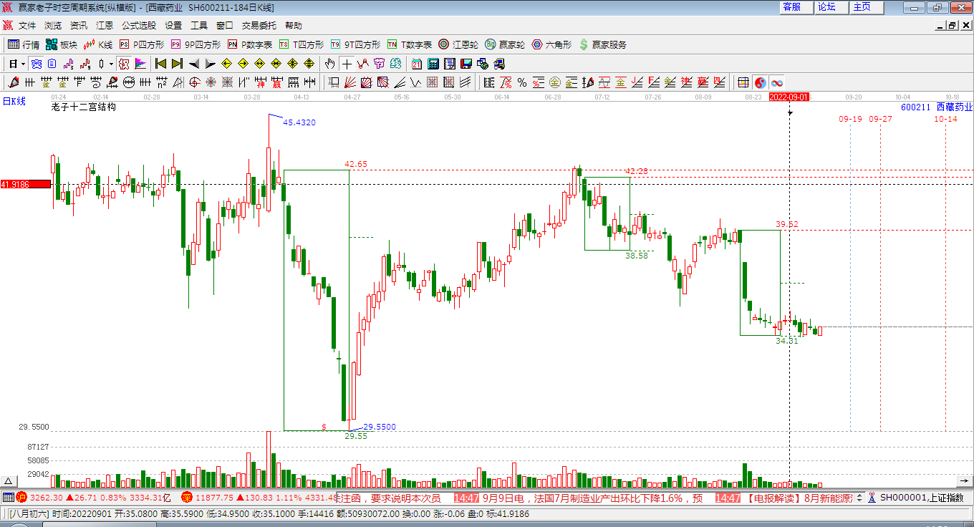Screen dimensions: 974x527
Task: Click the red 41.9186 price tag
Action: 26,184
